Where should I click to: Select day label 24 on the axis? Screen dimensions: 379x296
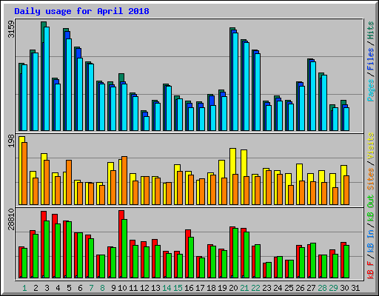(278, 288)
